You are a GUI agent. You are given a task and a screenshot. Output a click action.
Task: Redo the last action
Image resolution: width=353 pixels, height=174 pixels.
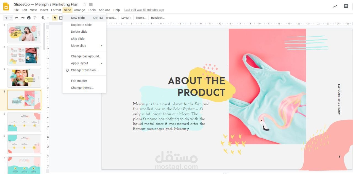click(x=23, y=18)
